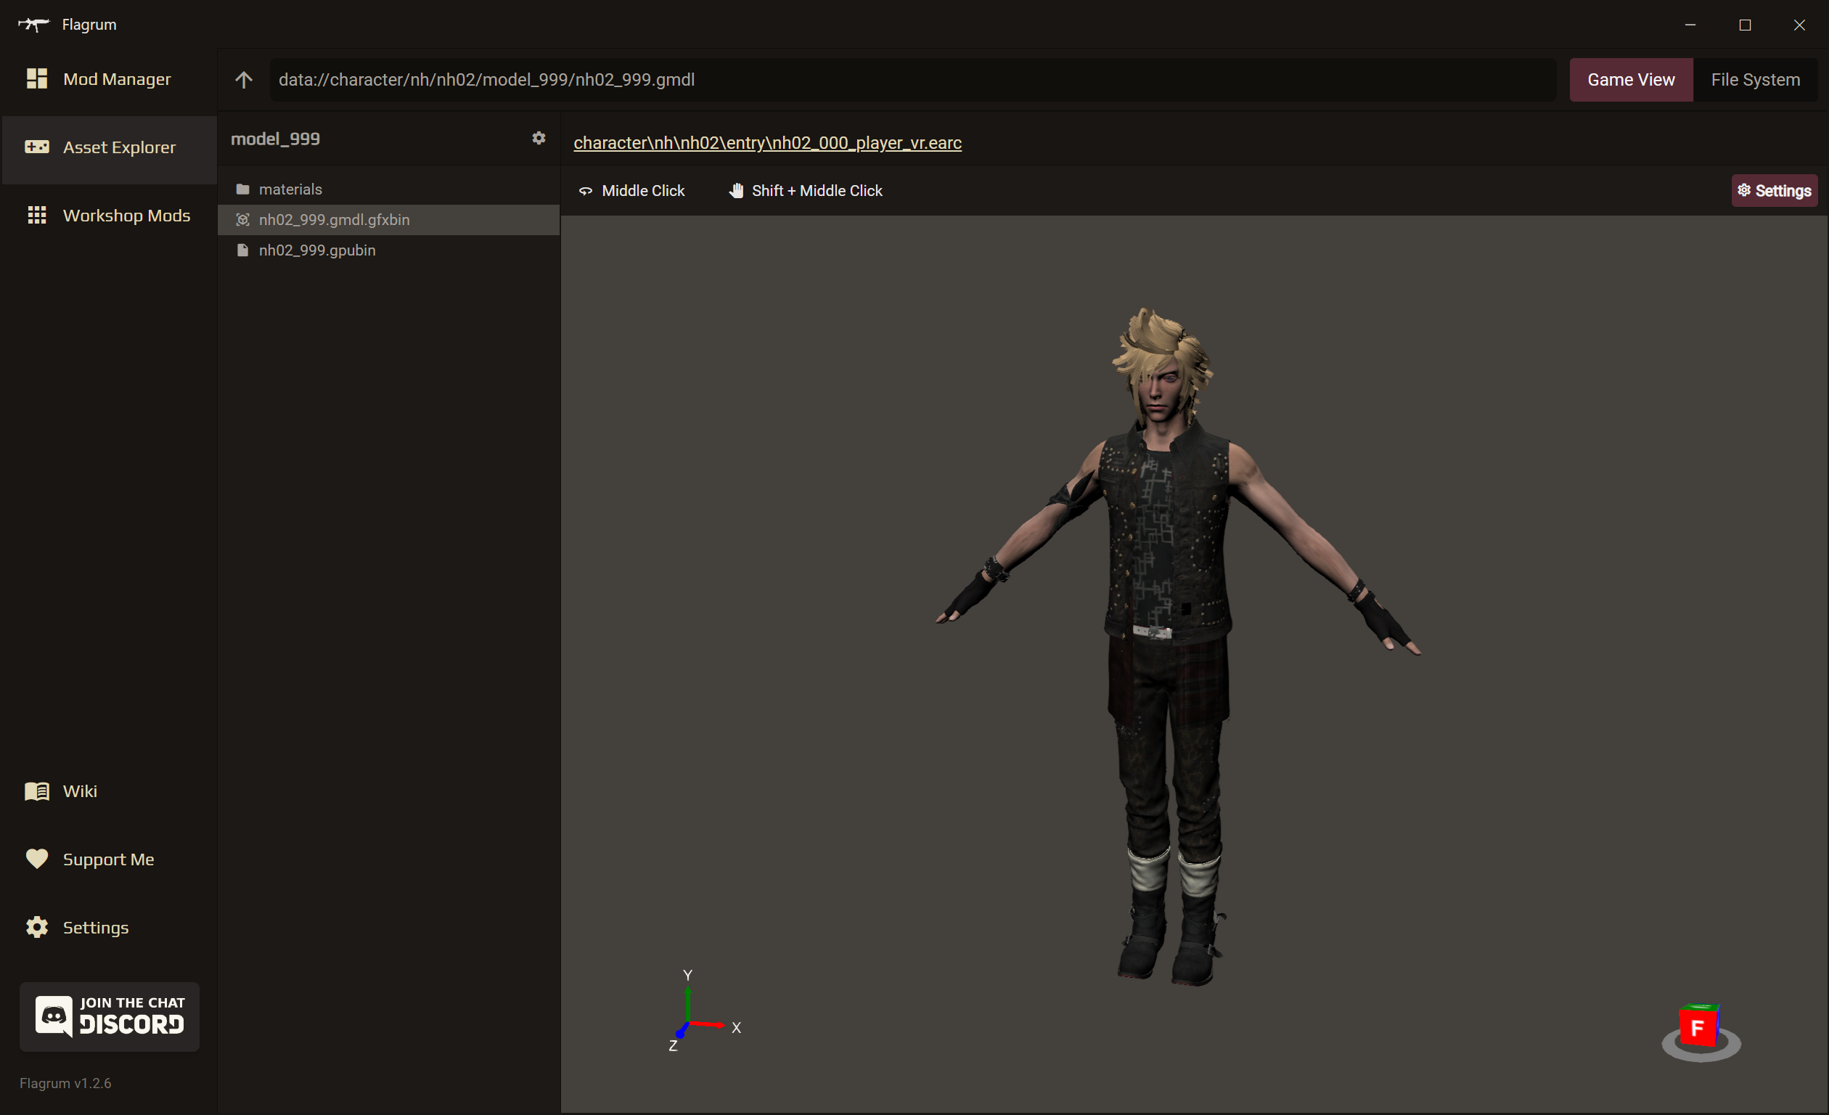Click the gear icon beside model_999
This screenshot has width=1829, height=1115.
click(538, 138)
